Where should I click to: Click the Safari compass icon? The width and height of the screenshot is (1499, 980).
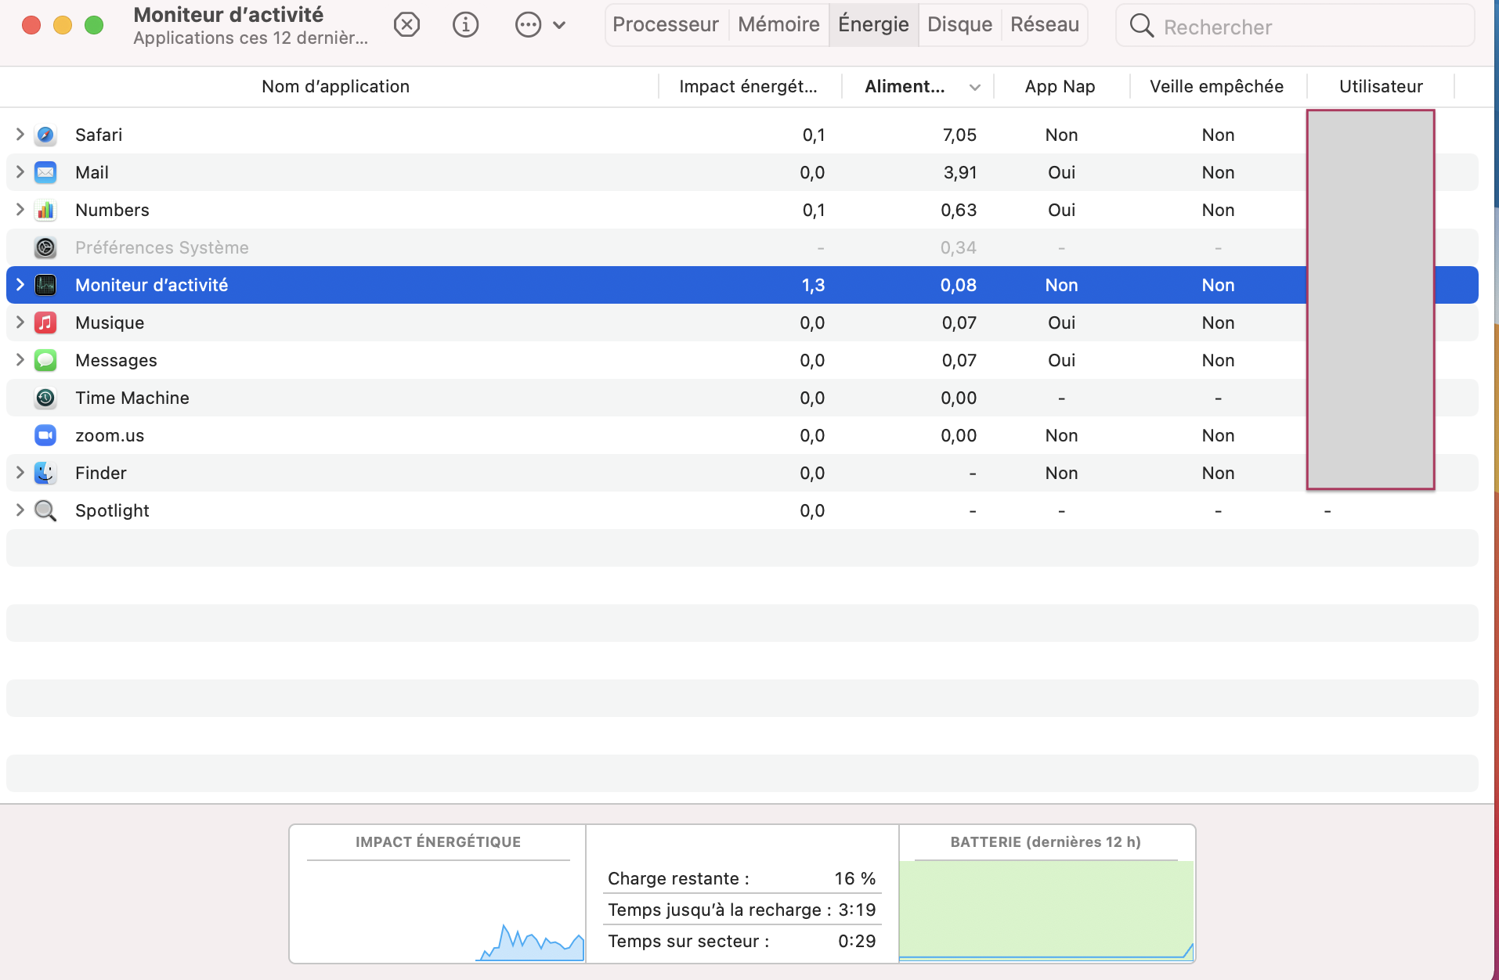pyautogui.click(x=45, y=135)
